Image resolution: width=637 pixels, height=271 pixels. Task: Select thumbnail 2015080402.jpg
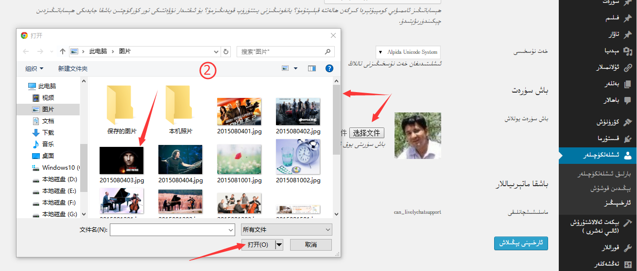click(x=298, y=116)
